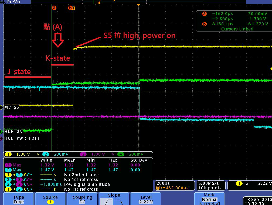
Task: Select the rising edge slope icon
Action: [x=106, y=202]
